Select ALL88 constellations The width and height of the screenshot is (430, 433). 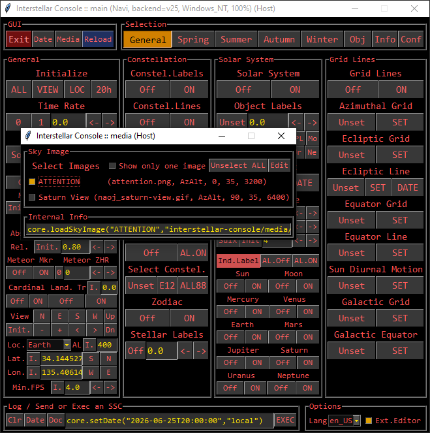193,285
